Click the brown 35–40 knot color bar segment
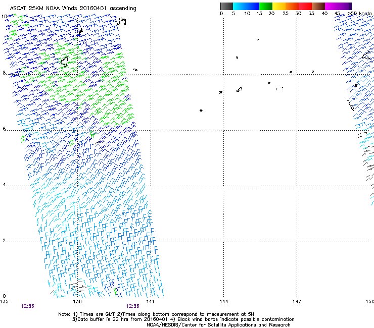Screen dimensions: 374x328 (x=318, y=6)
